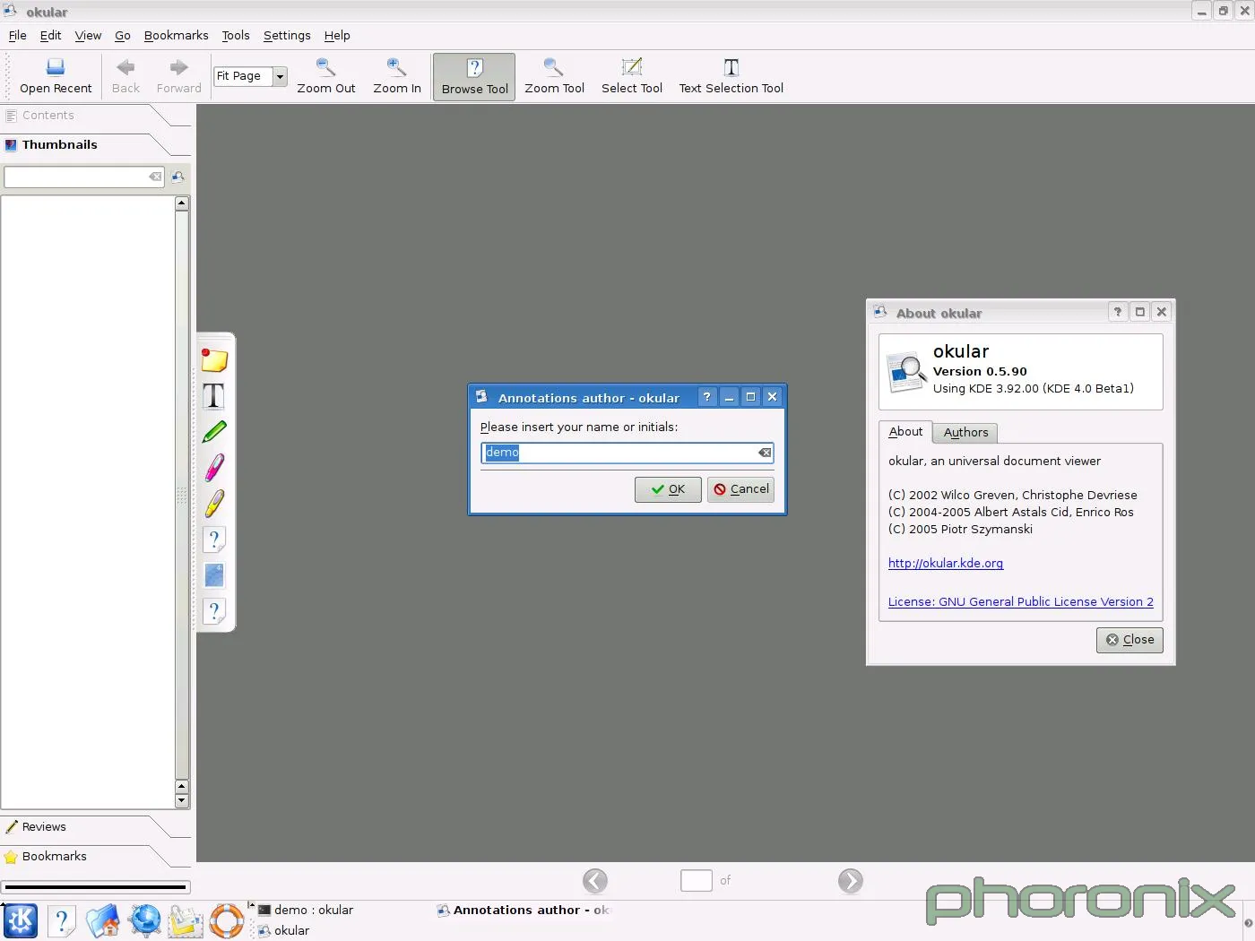Screen dimensions: 1255x941
Task: Open the Settings menu
Action: [287, 35]
